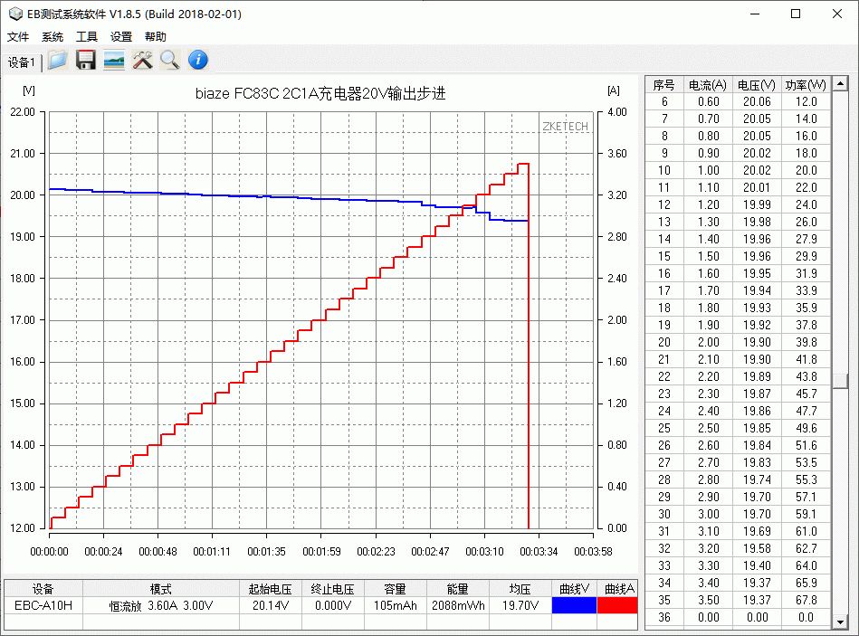859x636 pixels.
Task: Open the 工具 menu
Action: coord(87,37)
